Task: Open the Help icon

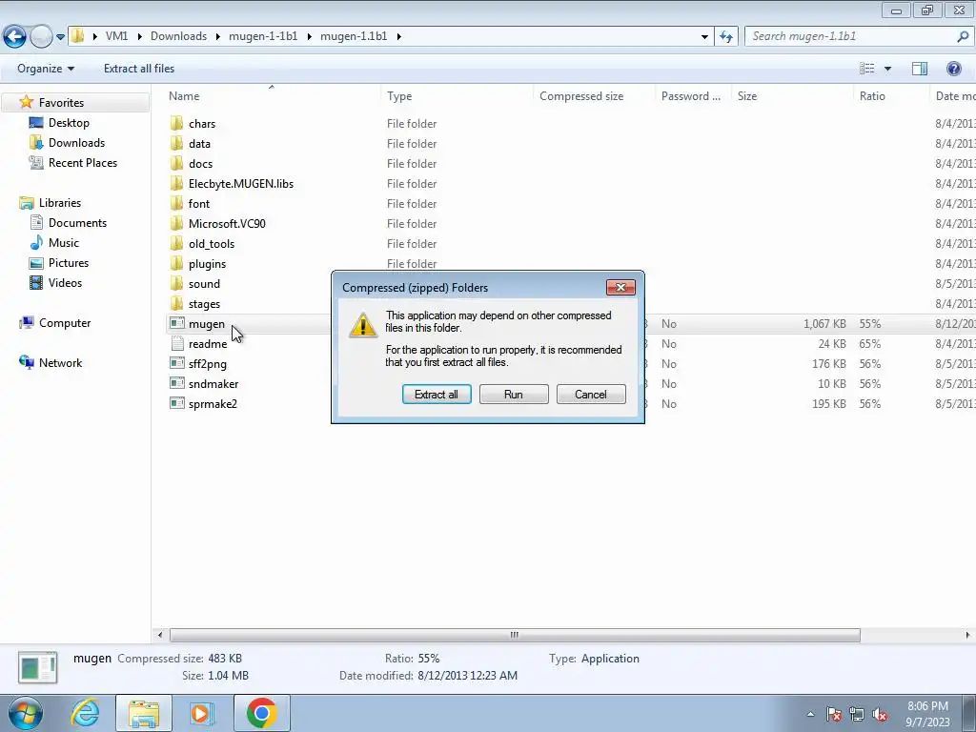Action: pyautogui.click(x=953, y=69)
